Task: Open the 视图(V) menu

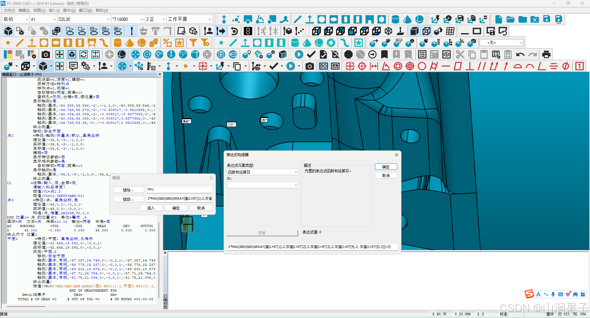Action: (x=39, y=10)
